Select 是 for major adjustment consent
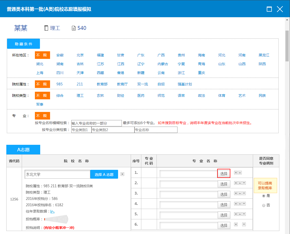Image resolution: width=290 pixels, height=234 pixels. [264, 196]
